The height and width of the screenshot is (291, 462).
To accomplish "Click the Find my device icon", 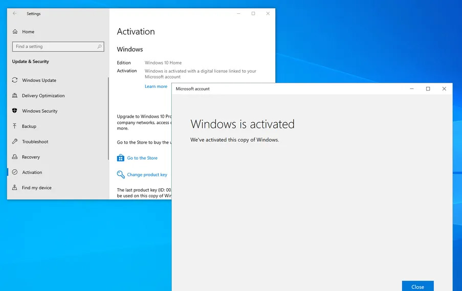I will 15,188.
